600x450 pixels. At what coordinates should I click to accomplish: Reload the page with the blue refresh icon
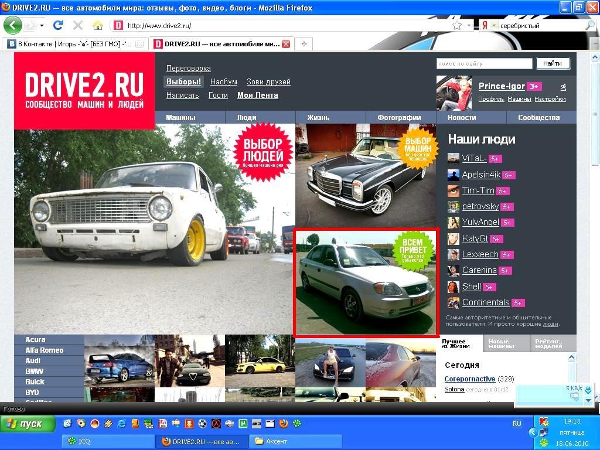click(x=58, y=25)
